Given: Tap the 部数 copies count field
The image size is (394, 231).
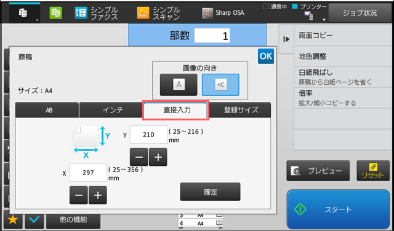Looking at the screenshot, I should tap(212, 36).
